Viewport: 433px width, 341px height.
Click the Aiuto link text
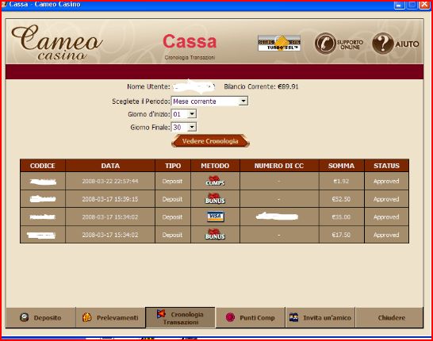407,44
